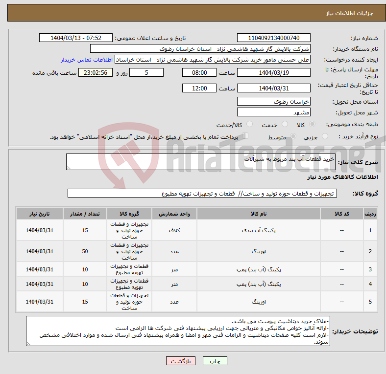Click the general description textarea
This screenshot has height=374, width=386.
(201, 162)
